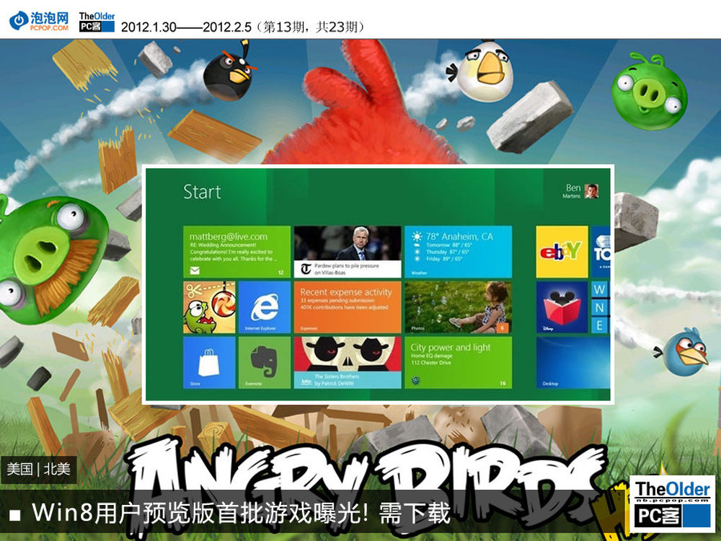Click the 美国 | 北美 region label
The height and width of the screenshot is (541, 721).
pyautogui.click(x=39, y=470)
